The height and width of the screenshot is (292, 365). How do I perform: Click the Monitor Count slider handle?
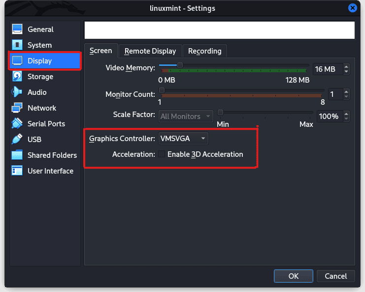pos(162,90)
